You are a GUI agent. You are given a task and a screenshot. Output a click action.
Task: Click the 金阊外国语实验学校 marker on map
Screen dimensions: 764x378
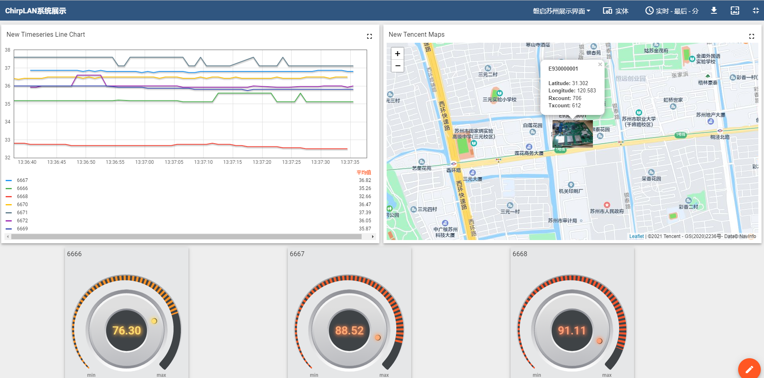pos(692,59)
